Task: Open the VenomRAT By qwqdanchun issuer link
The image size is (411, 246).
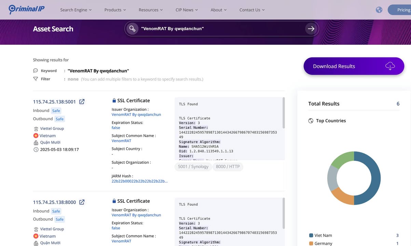Action: (136, 114)
